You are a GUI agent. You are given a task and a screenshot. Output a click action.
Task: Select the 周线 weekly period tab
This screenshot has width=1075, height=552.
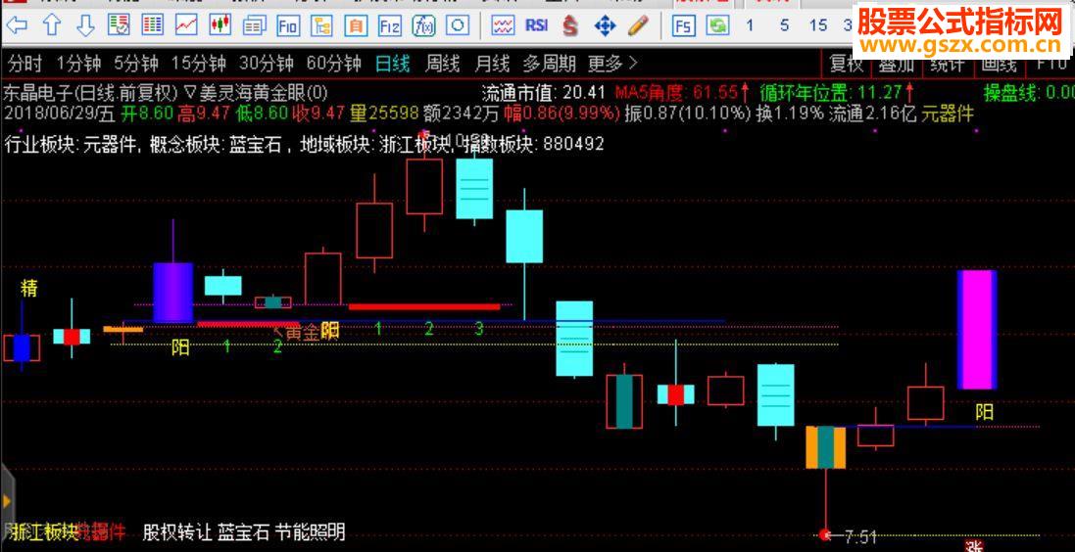(443, 65)
